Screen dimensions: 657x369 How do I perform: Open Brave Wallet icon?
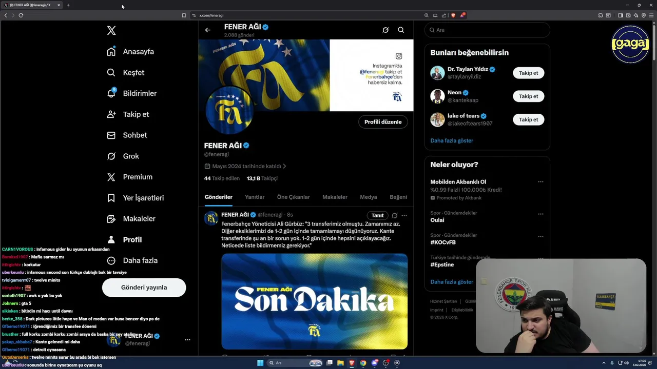pyautogui.click(x=628, y=15)
